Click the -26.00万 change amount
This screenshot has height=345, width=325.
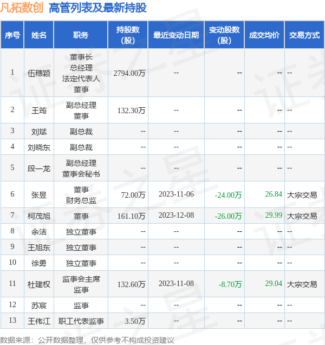228,216
